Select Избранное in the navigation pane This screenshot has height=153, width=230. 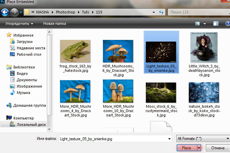coord(23,35)
